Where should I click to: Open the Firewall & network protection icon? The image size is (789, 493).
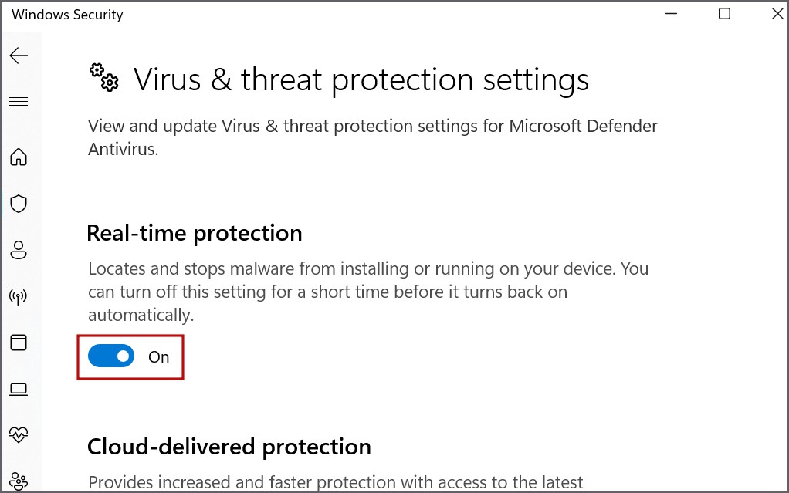pos(19,296)
